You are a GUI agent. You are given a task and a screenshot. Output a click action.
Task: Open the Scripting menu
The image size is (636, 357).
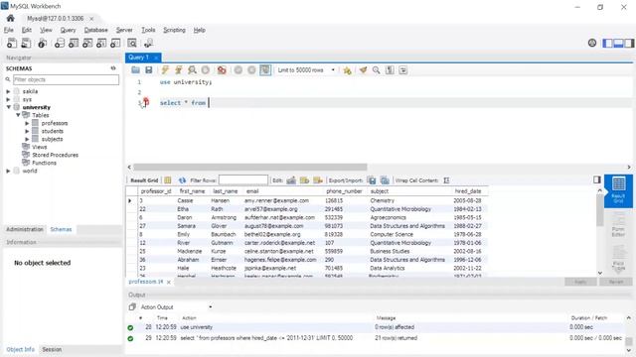(x=174, y=30)
